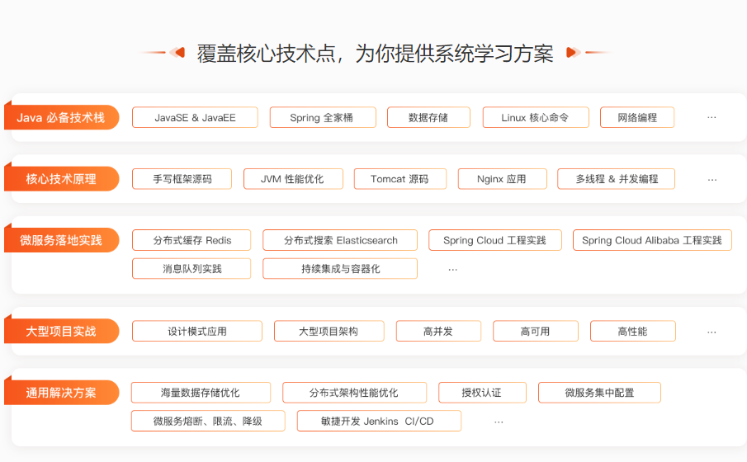The image size is (747, 462).
Task: Select the 分布式缓存 Redis tag
Action: click(191, 240)
